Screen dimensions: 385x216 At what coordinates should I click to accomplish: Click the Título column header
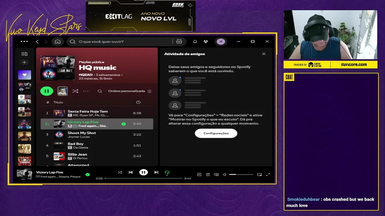pyautogui.click(x=58, y=102)
